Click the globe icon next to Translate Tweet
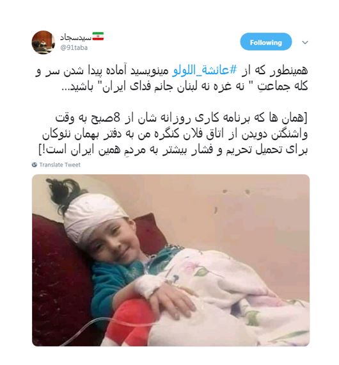339x365 pixels. pos(35,165)
